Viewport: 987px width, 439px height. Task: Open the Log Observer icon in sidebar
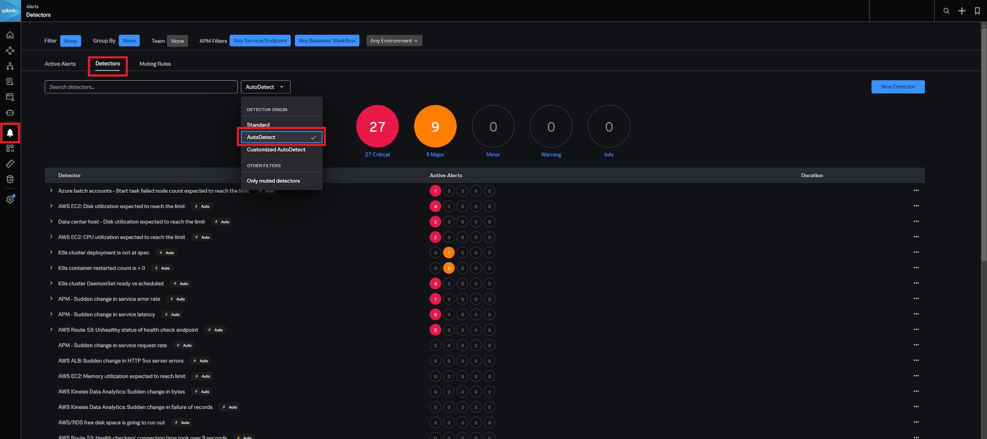point(10,81)
